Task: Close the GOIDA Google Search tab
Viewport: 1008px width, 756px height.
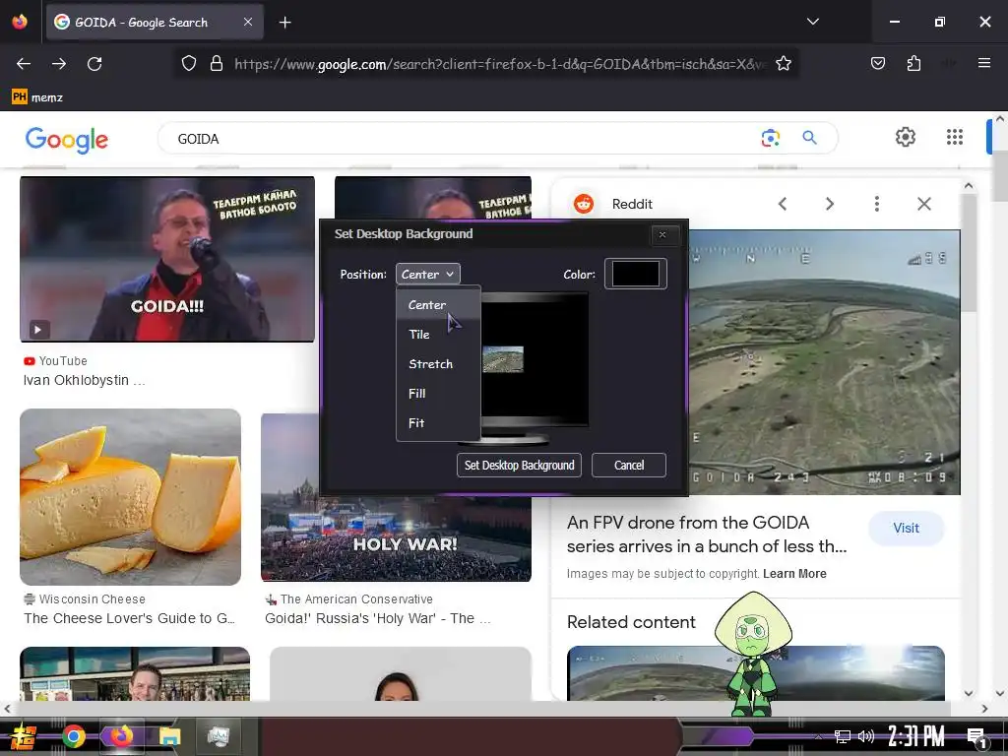Action: 248,22
